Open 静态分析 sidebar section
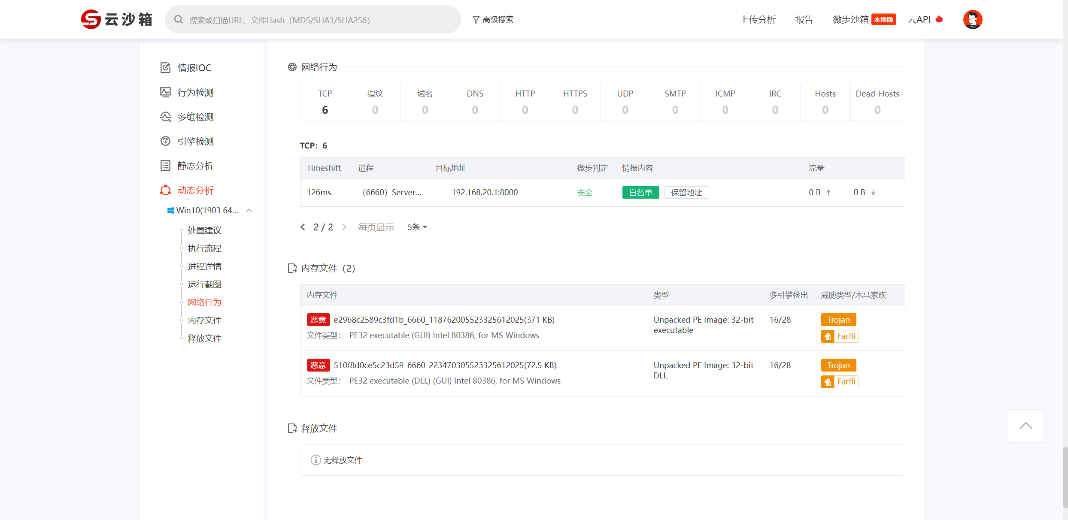 (x=195, y=166)
